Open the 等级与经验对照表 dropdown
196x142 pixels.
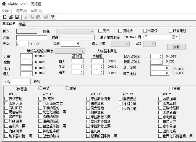70,51
